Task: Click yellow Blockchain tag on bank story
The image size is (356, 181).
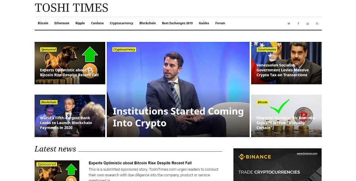Action: coord(49,102)
